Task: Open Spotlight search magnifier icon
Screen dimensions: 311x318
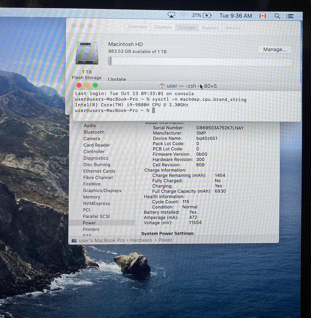Action: 277,16
